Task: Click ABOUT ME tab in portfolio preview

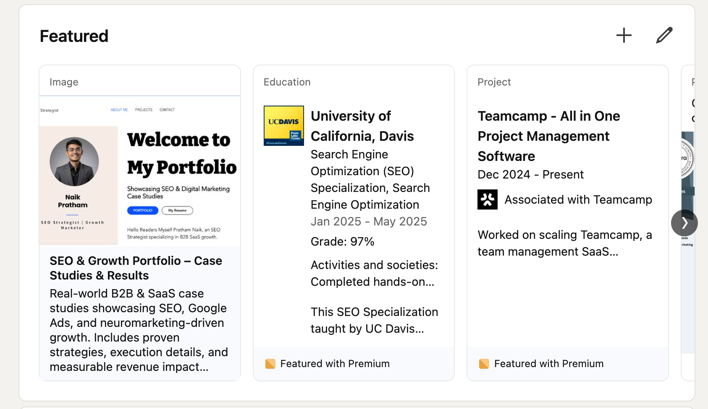Action: (119, 110)
